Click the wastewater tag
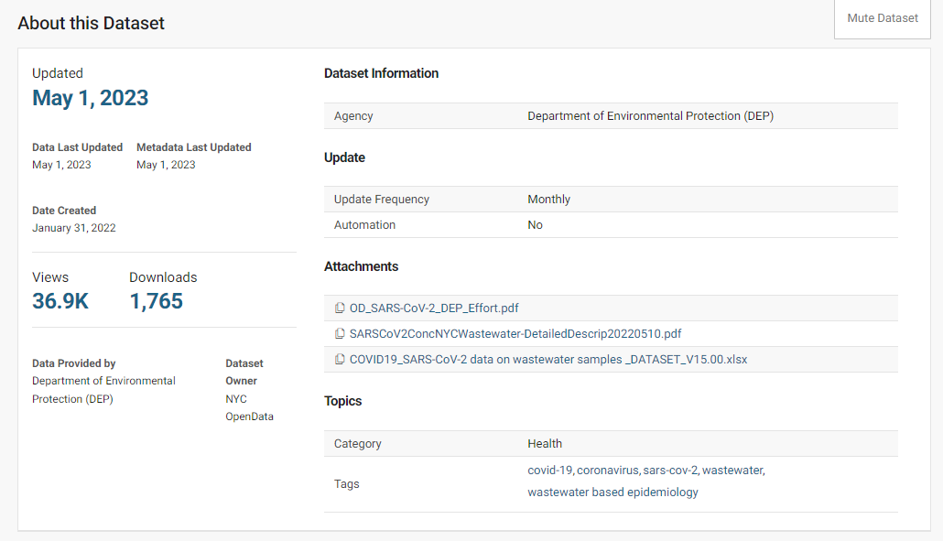 732,471
